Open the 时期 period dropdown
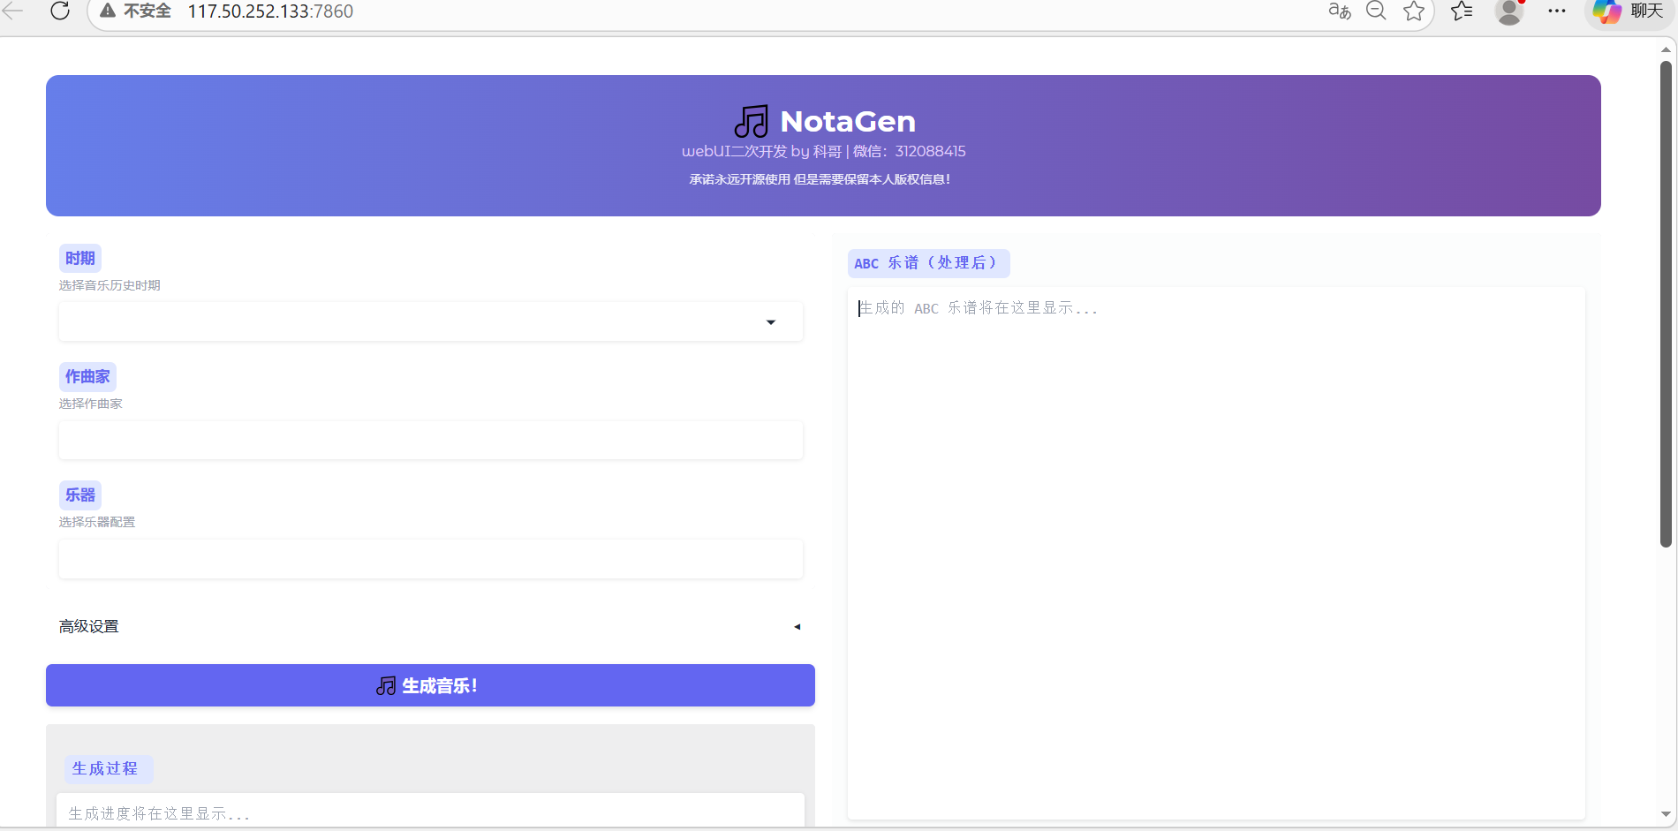Viewport: 1678px width, 831px height. coord(430,321)
